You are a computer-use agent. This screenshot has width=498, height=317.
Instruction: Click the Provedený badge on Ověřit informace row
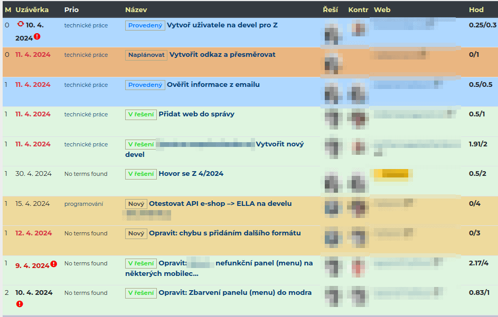[145, 85]
